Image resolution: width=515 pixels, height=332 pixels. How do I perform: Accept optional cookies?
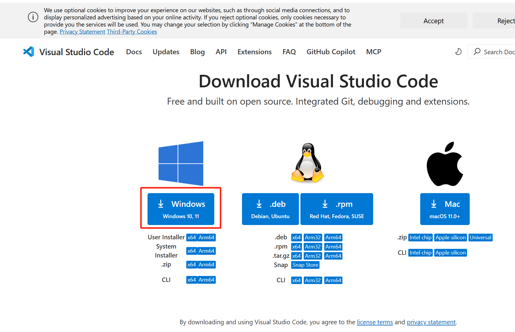(x=434, y=21)
